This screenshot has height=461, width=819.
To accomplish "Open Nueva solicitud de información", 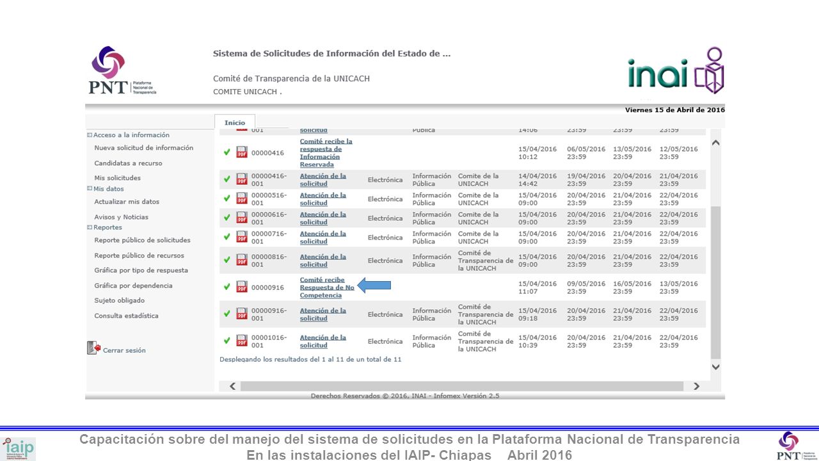I will 144,148.
